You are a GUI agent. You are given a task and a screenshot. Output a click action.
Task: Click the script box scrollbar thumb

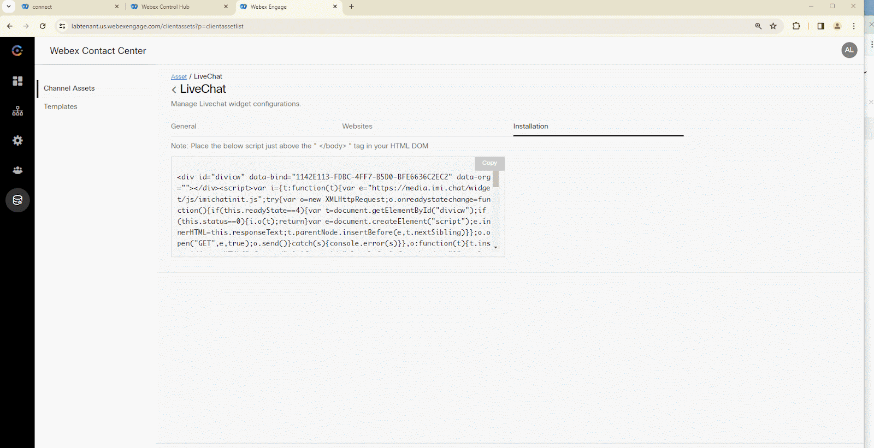[x=495, y=179]
